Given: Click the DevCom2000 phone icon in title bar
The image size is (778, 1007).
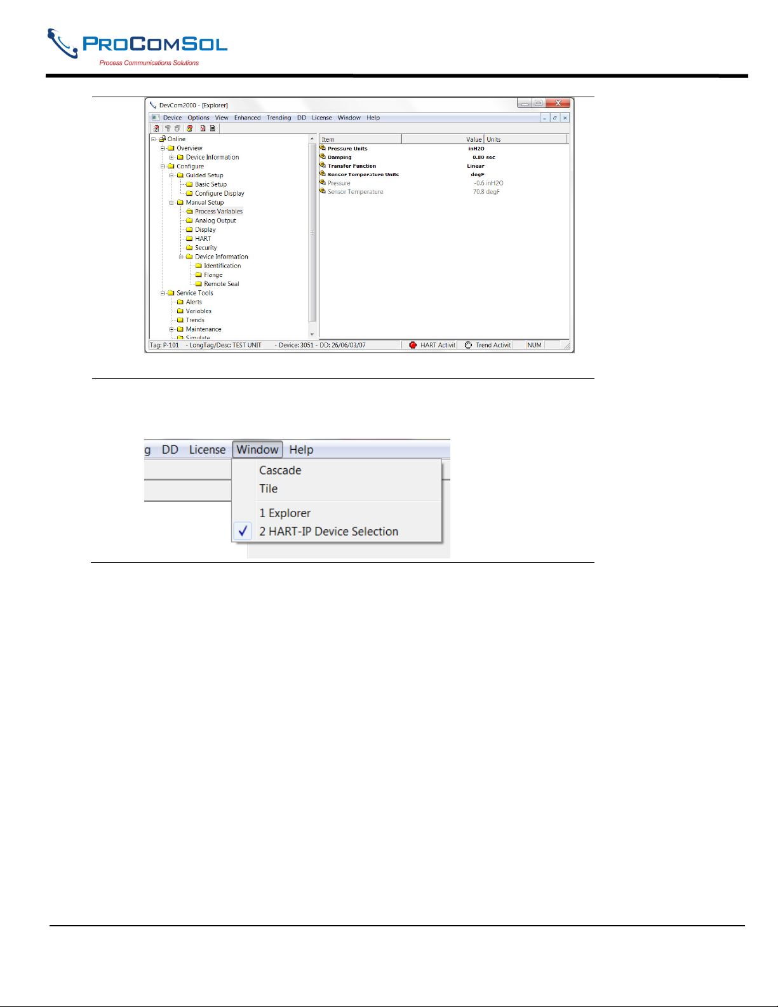Looking at the screenshot, I should point(153,105).
